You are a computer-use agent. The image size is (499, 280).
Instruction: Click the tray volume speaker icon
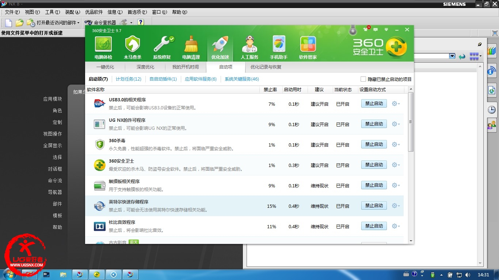pyautogui.click(x=467, y=275)
